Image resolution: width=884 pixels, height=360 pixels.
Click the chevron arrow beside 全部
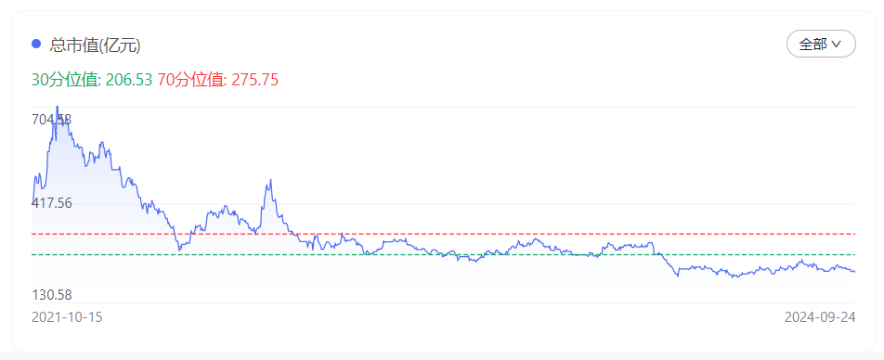point(837,44)
